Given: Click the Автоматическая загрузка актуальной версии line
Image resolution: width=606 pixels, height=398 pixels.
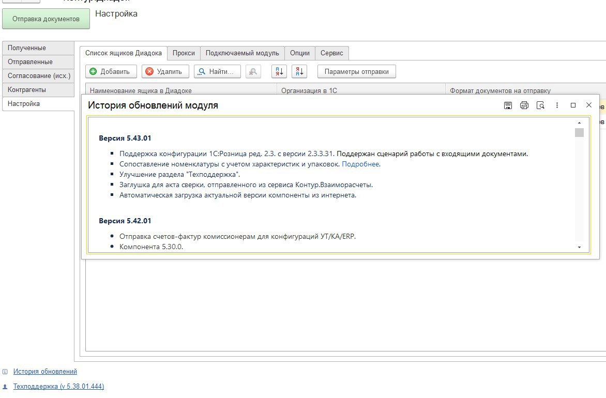Looking at the screenshot, I should pyautogui.click(x=238, y=195).
